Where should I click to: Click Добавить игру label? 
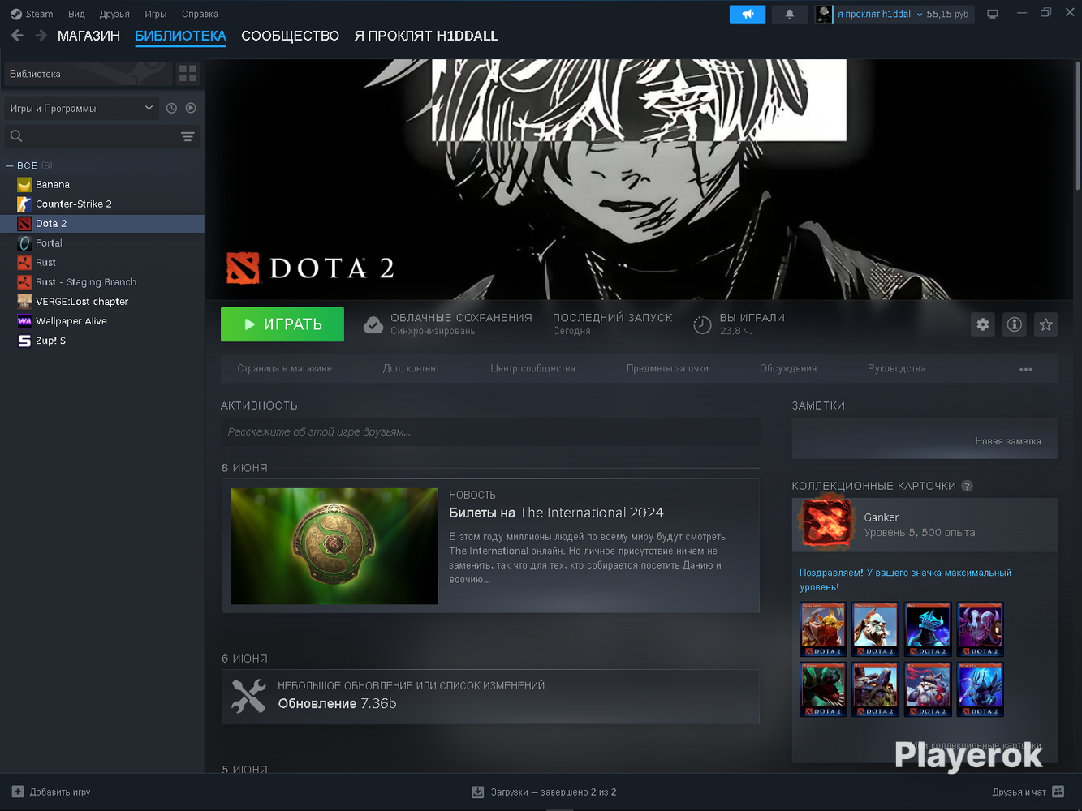[x=60, y=792]
